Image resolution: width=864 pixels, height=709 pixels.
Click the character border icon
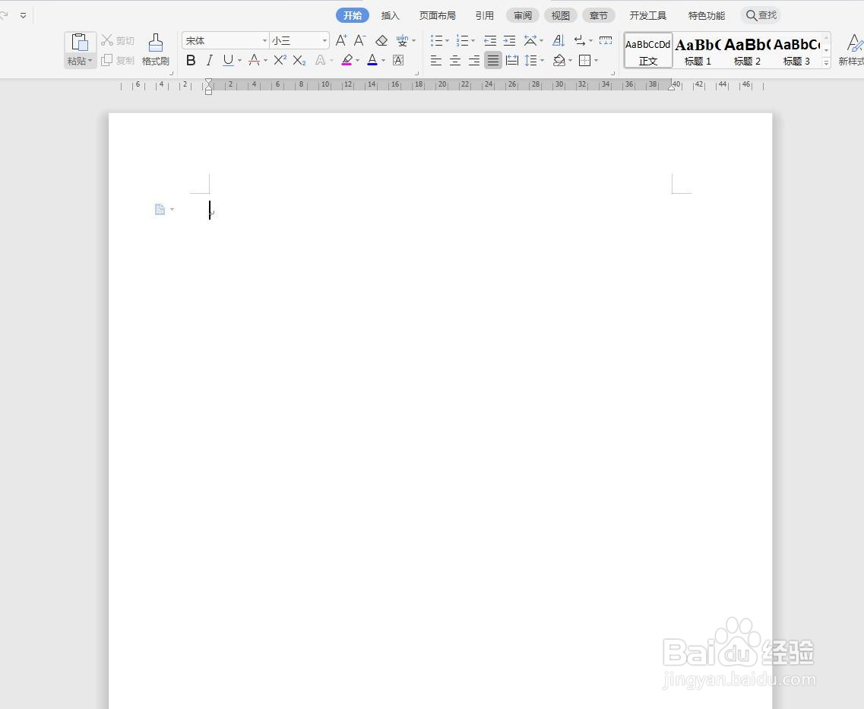(398, 60)
